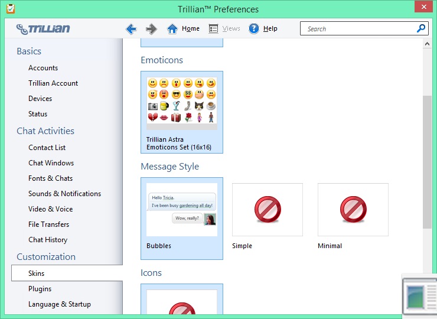Viewport: 437px width, 319px height.
Task: Click the Chat Activities section heading
Action: 45,131
